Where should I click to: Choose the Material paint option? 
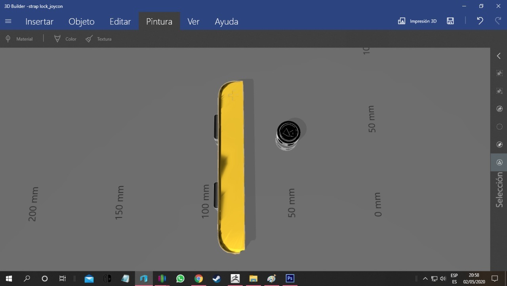pos(19,39)
